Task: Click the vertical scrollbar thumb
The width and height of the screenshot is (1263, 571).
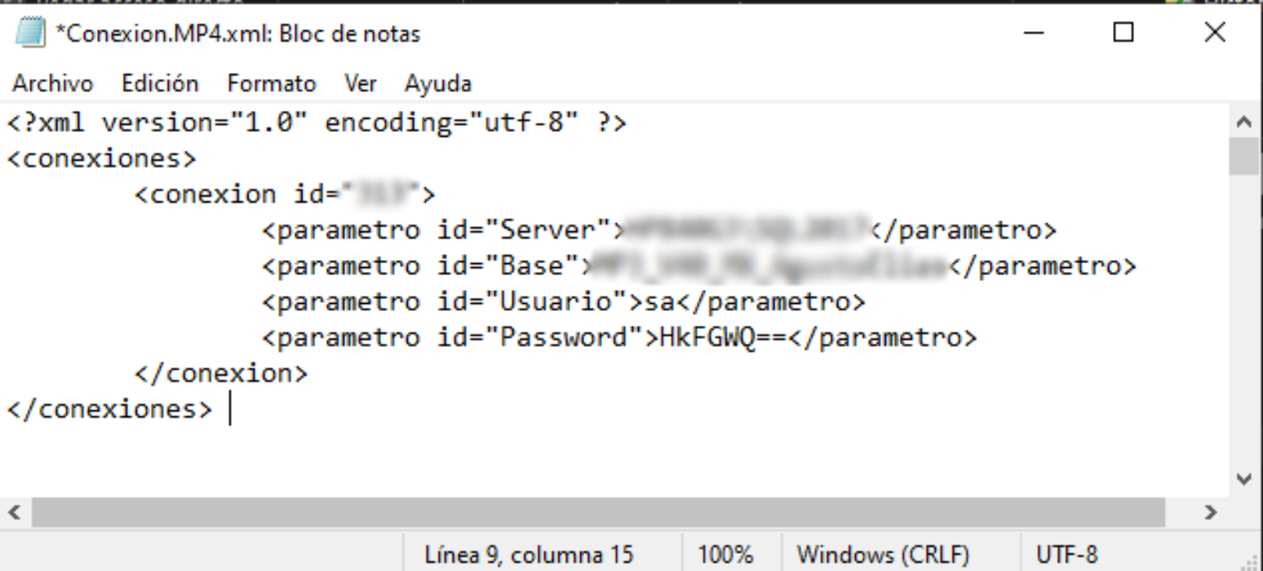Action: pyautogui.click(x=1244, y=156)
